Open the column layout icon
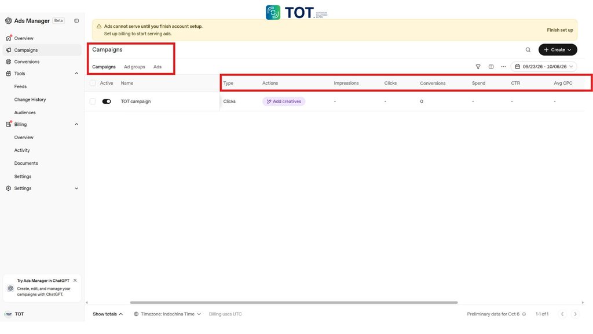The width and height of the screenshot is (593, 334). [491, 67]
